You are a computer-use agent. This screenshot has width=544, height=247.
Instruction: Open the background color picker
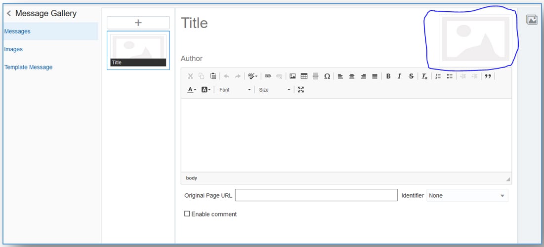pyautogui.click(x=206, y=90)
